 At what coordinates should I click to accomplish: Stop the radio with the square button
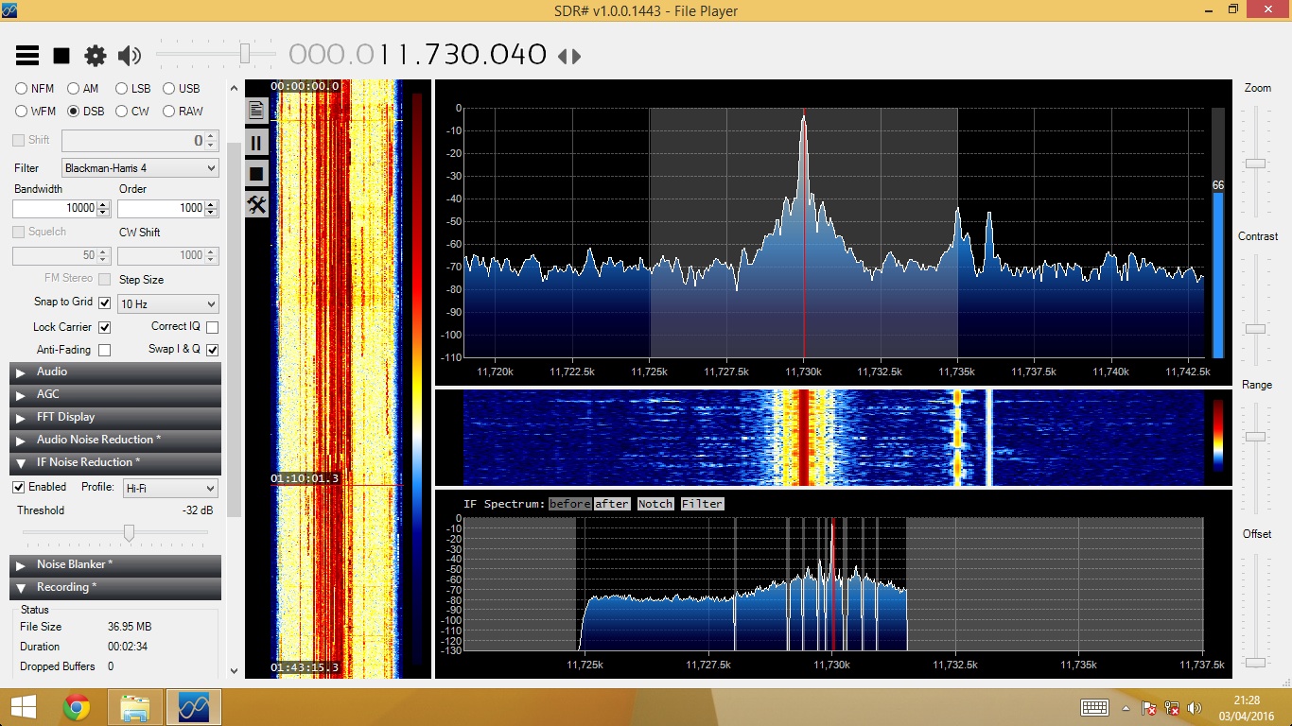point(61,56)
